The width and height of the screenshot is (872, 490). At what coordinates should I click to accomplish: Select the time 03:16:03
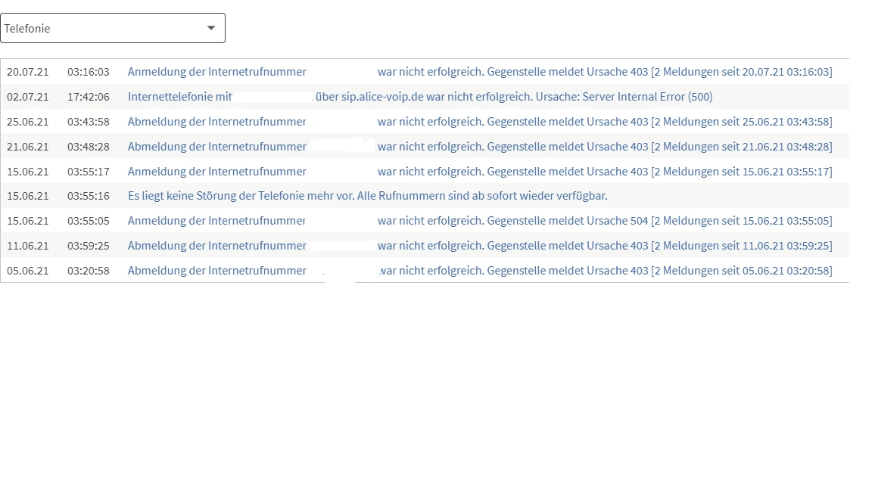(89, 73)
